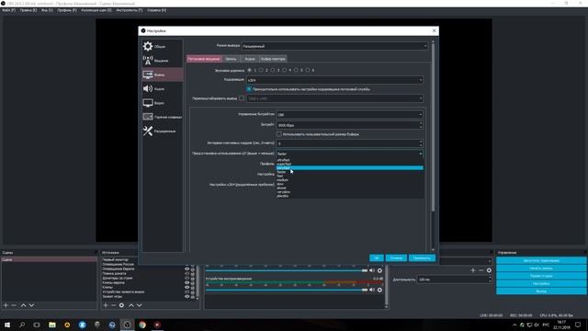Open source properties gear in Sources panel

tap(121, 305)
